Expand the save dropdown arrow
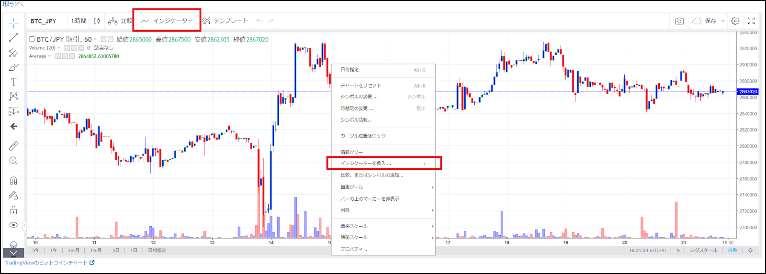Viewport: 766px width, 274px height. coord(723,21)
